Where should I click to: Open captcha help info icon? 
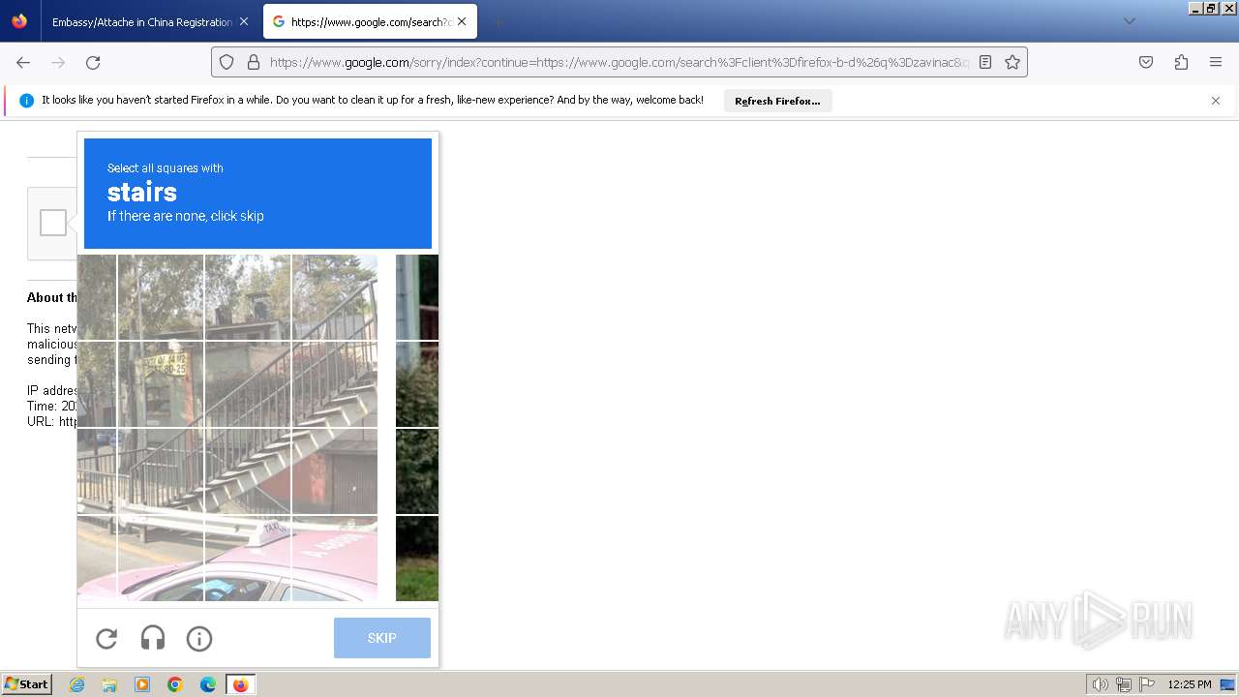tap(199, 638)
